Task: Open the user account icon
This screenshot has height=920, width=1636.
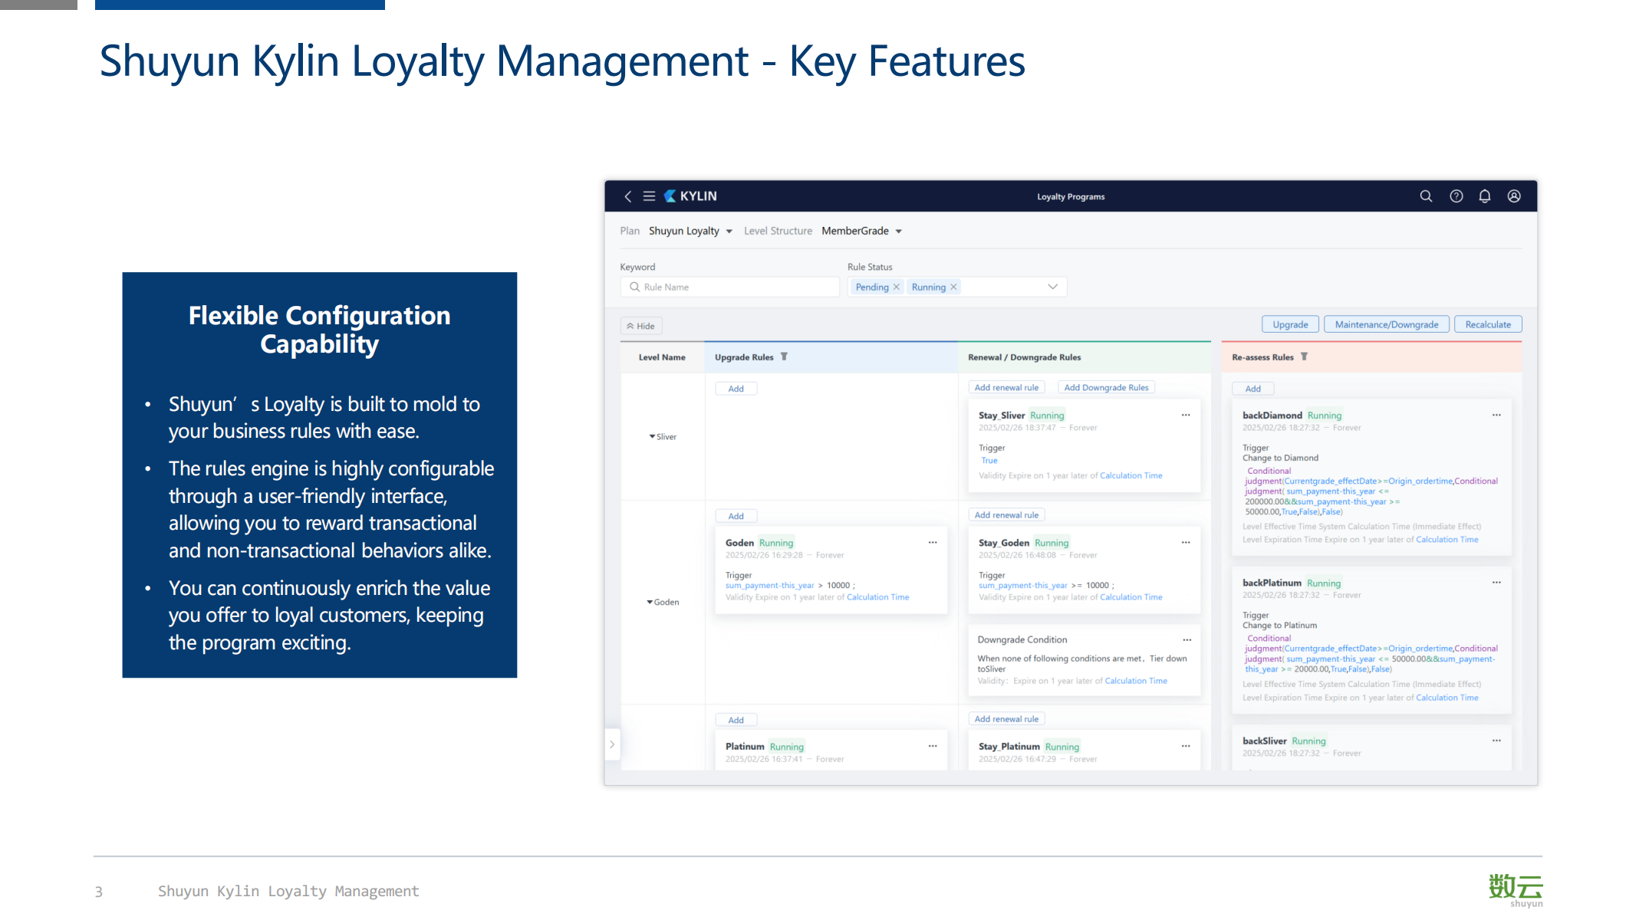Action: click(x=1514, y=196)
